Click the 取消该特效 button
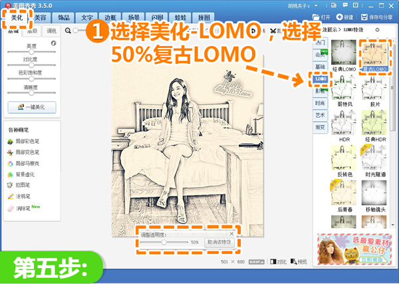 pyautogui.click(x=219, y=242)
